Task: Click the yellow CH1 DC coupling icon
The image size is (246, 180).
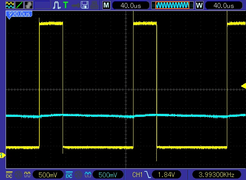Action: click(x=9, y=175)
